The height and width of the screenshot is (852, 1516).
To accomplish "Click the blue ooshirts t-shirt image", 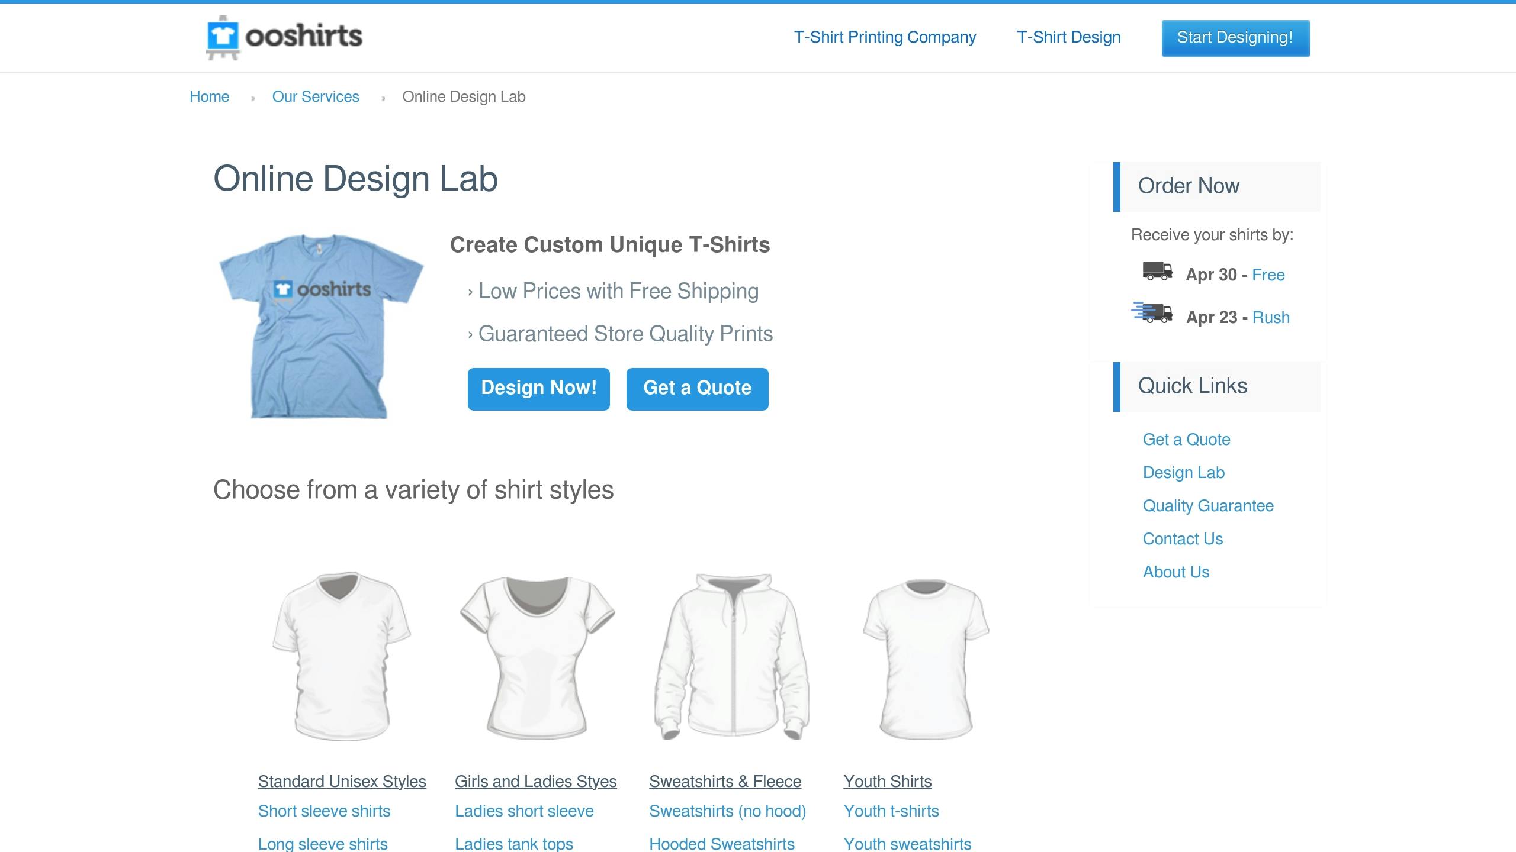I will point(321,326).
